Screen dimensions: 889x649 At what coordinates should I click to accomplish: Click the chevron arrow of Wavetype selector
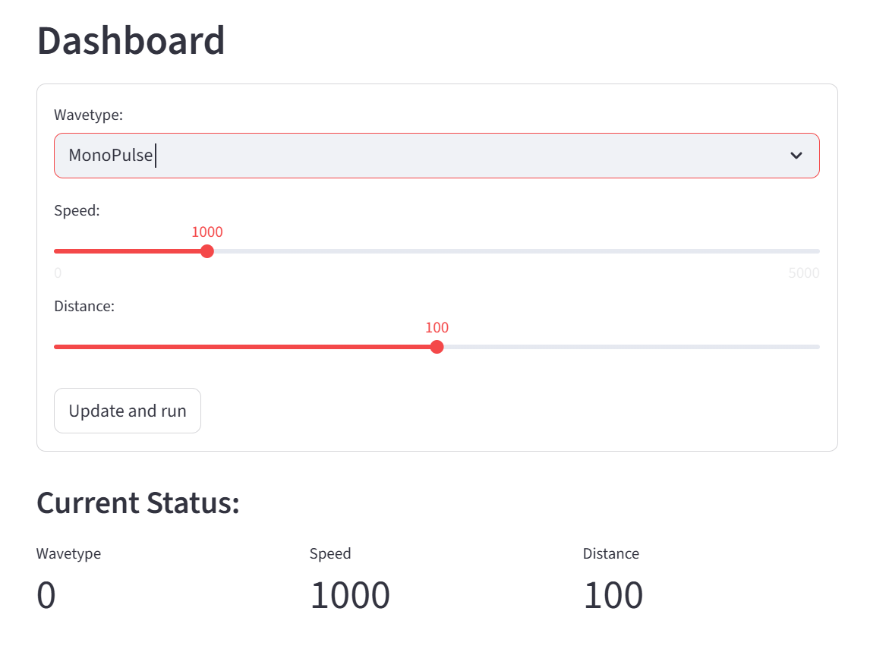pos(796,156)
